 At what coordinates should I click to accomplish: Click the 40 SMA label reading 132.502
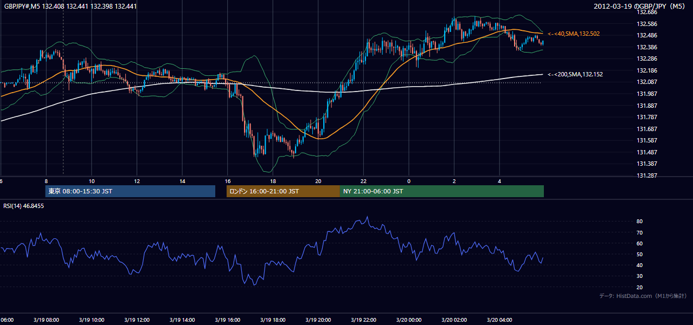point(574,34)
